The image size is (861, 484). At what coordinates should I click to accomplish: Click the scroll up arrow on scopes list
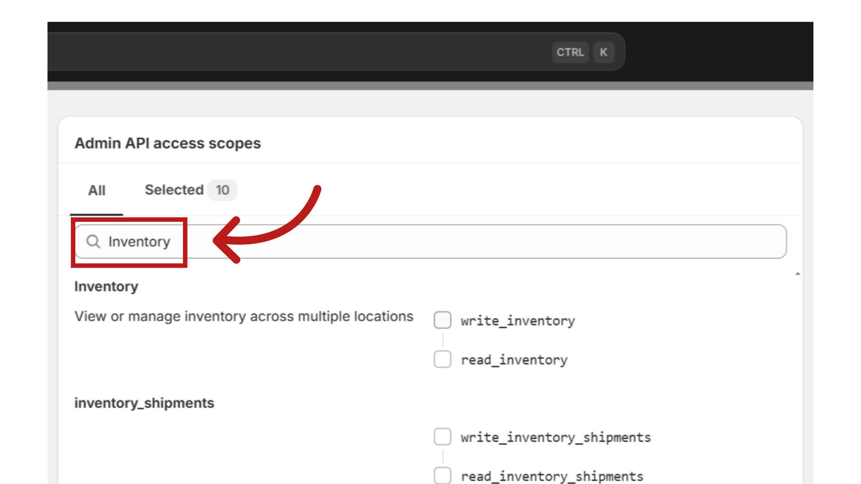point(798,273)
